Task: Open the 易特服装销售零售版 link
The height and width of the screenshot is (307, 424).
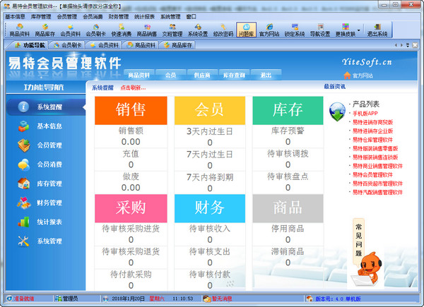Action: [375, 148]
